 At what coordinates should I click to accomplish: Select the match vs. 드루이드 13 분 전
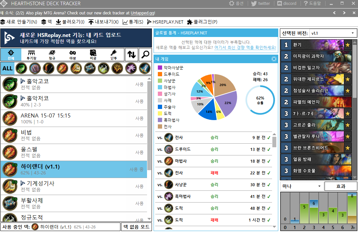click(214, 149)
